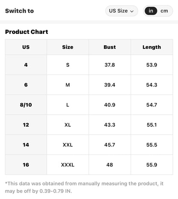Select the US 4 row
178x199 pixels.
pyautogui.click(x=89, y=65)
